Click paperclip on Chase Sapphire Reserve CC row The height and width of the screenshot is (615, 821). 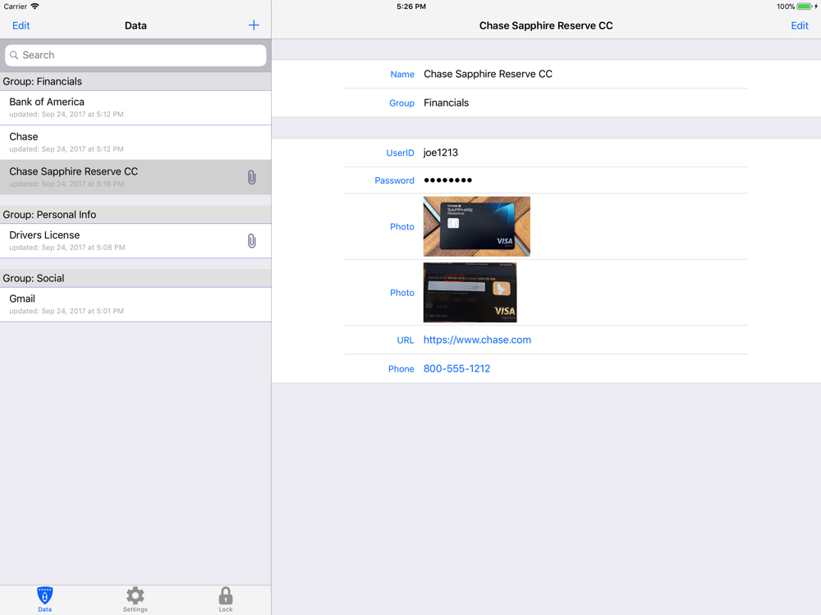252,177
